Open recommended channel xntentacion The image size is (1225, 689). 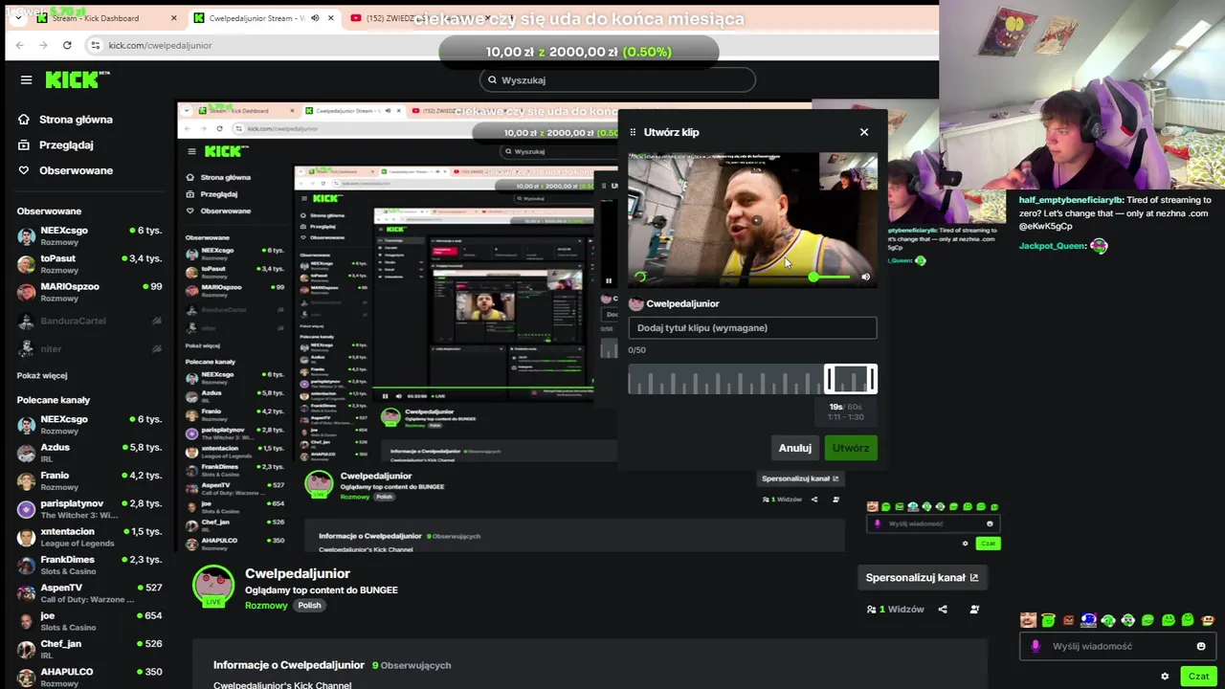coord(89,537)
